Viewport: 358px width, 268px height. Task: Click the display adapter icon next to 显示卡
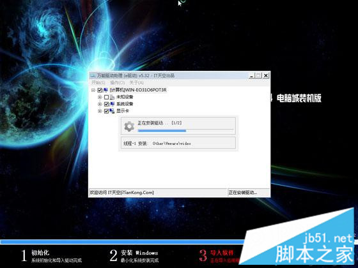(x=112, y=111)
